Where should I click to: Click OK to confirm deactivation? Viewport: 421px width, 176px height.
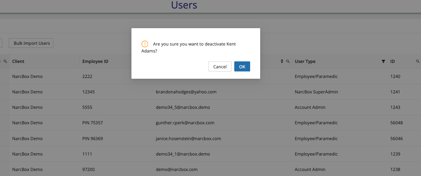pyautogui.click(x=242, y=66)
